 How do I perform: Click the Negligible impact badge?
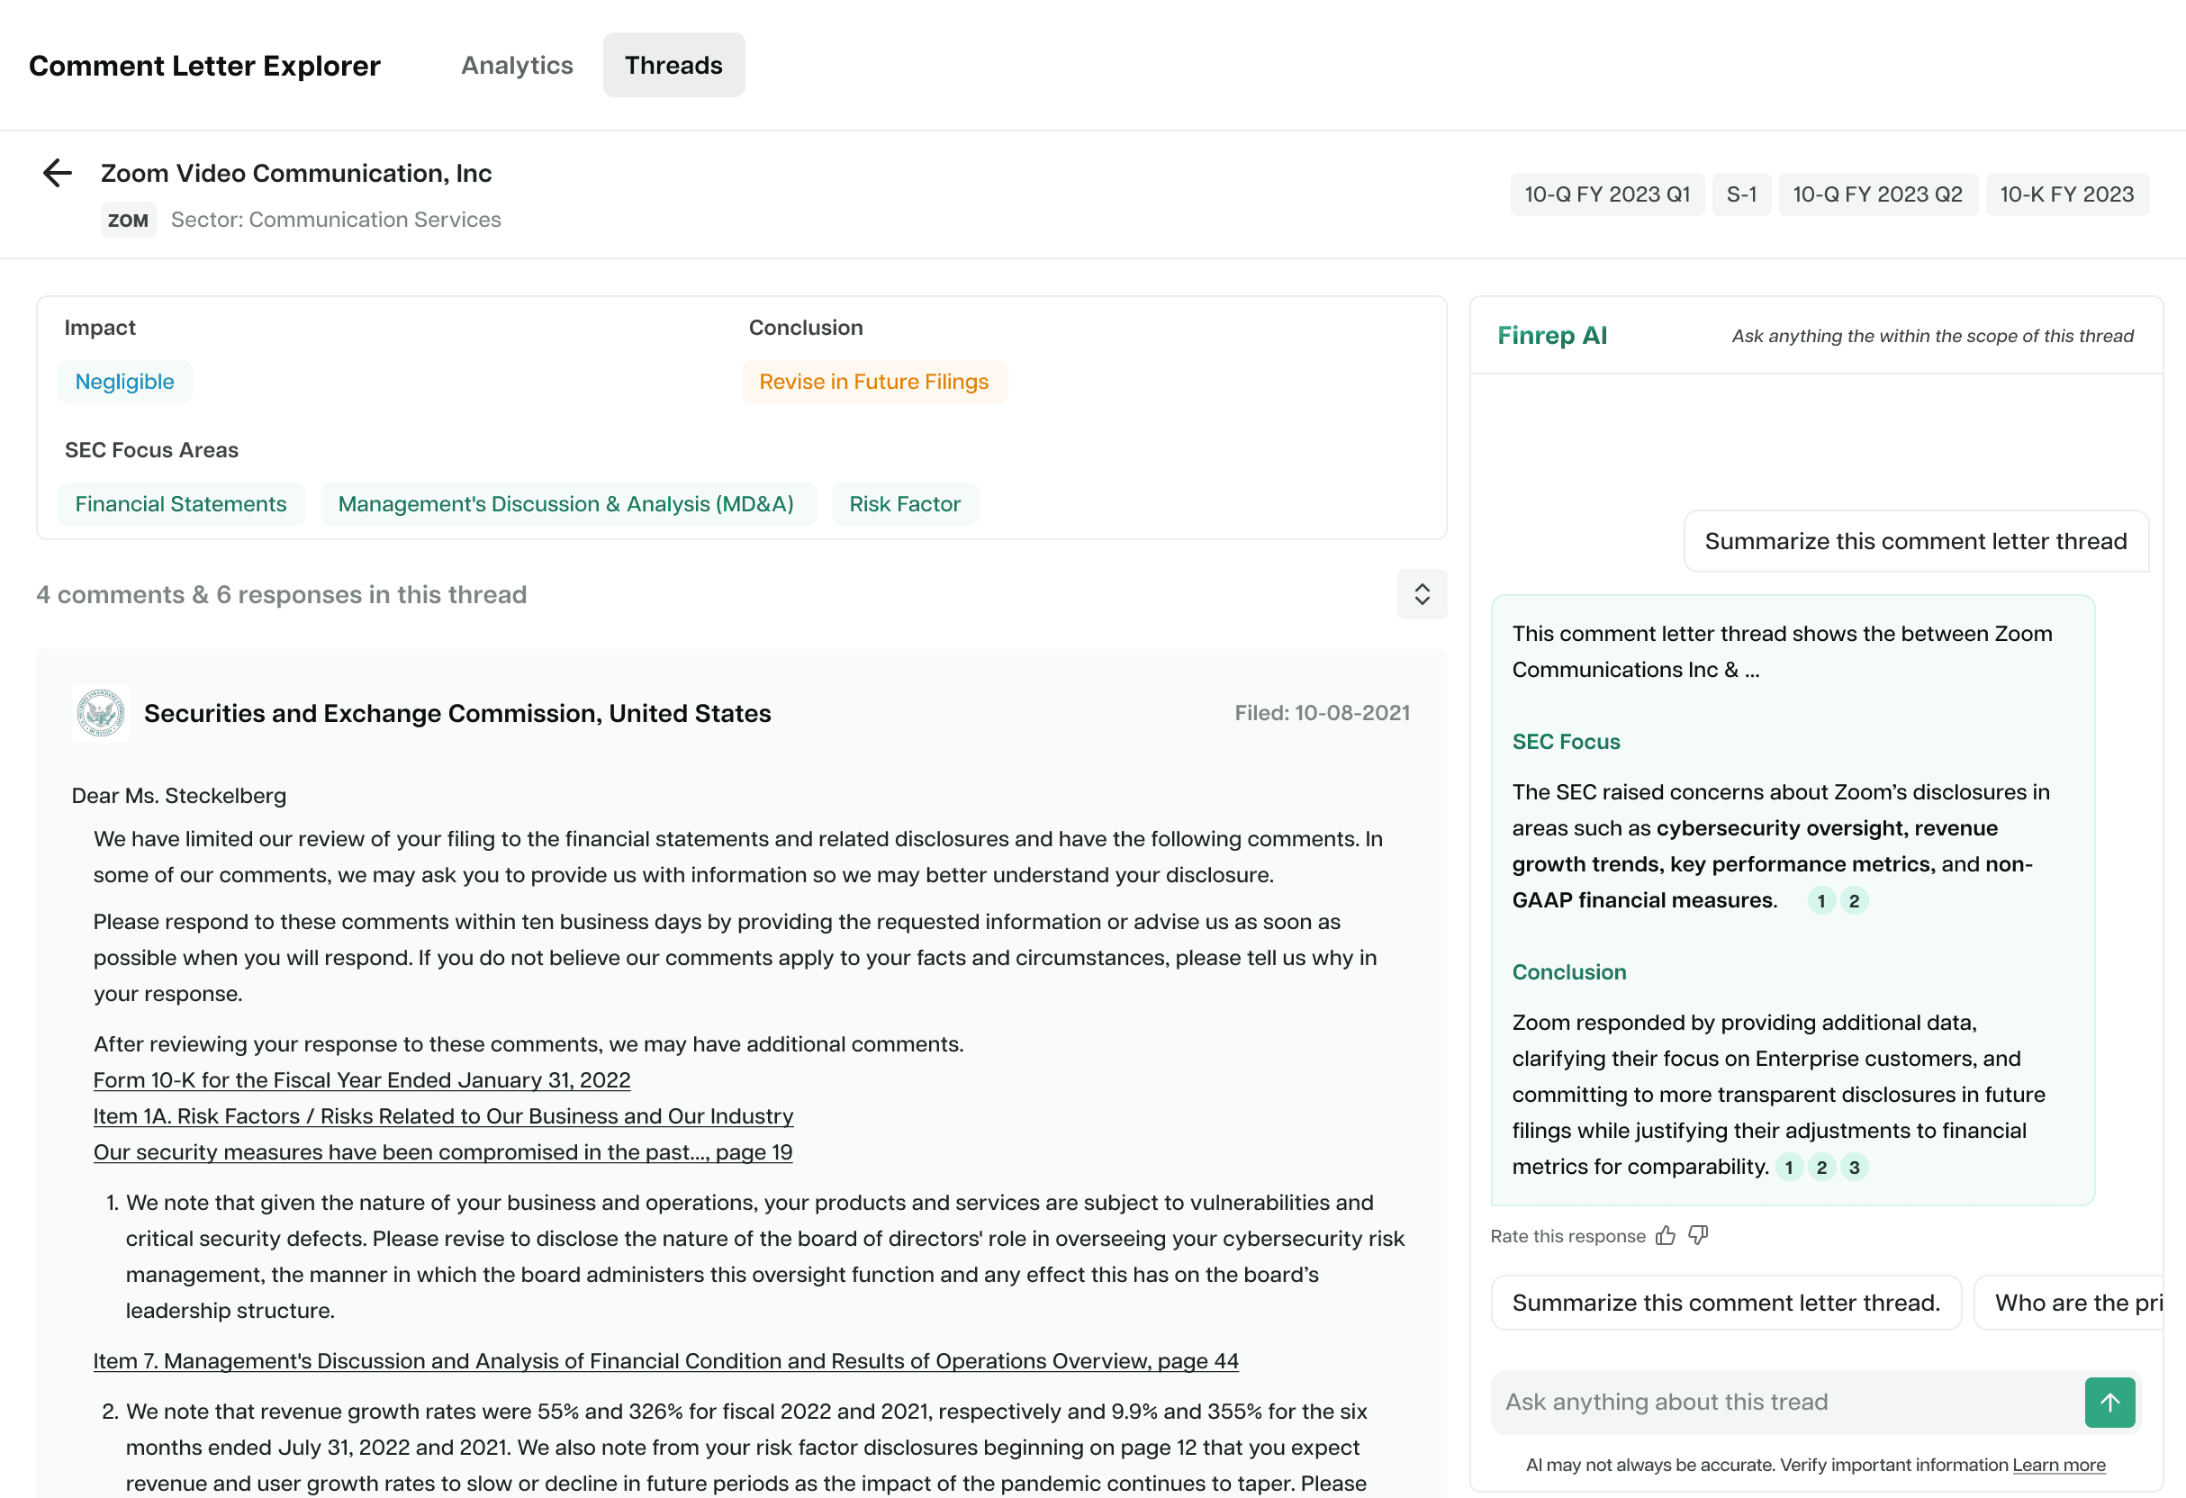click(124, 382)
